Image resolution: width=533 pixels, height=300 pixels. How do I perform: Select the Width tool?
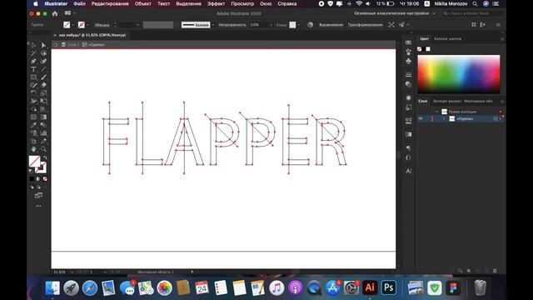[x=33, y=101]
